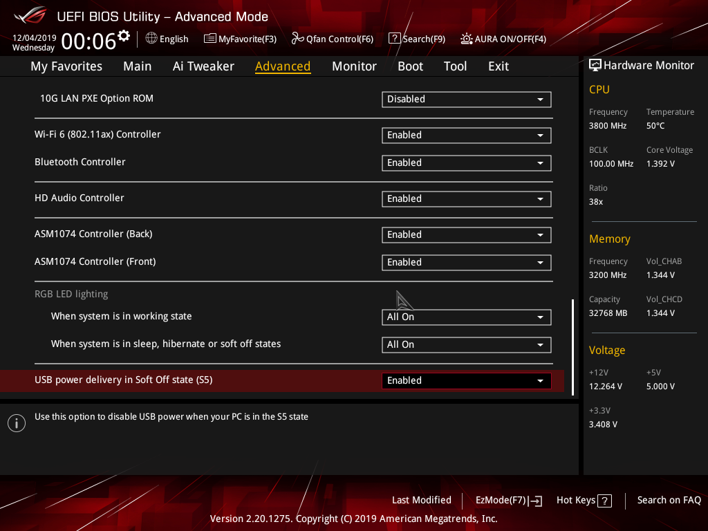
Task: Click the Hardware Monitor display icon
Action: (x=595, y=65)
